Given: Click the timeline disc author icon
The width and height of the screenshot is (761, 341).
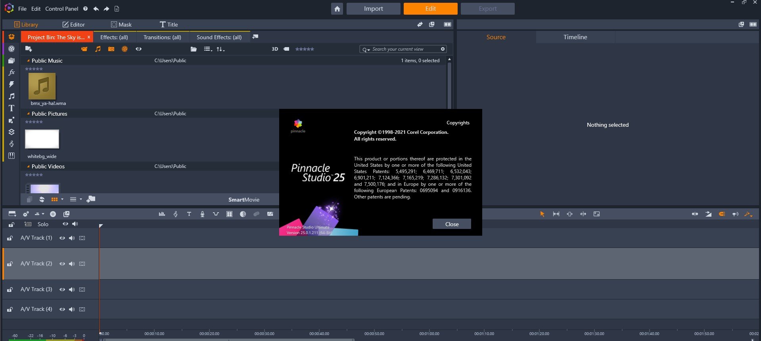Looking at the screenshot, I should (x=53, y=214).
